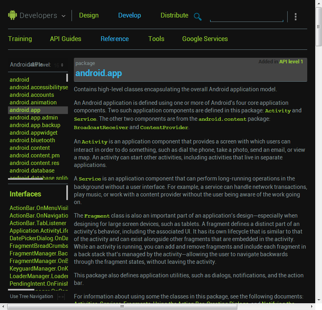Switch to the Reference tab
The width and height of the screenshot is (322, 310).
(115, 39)
